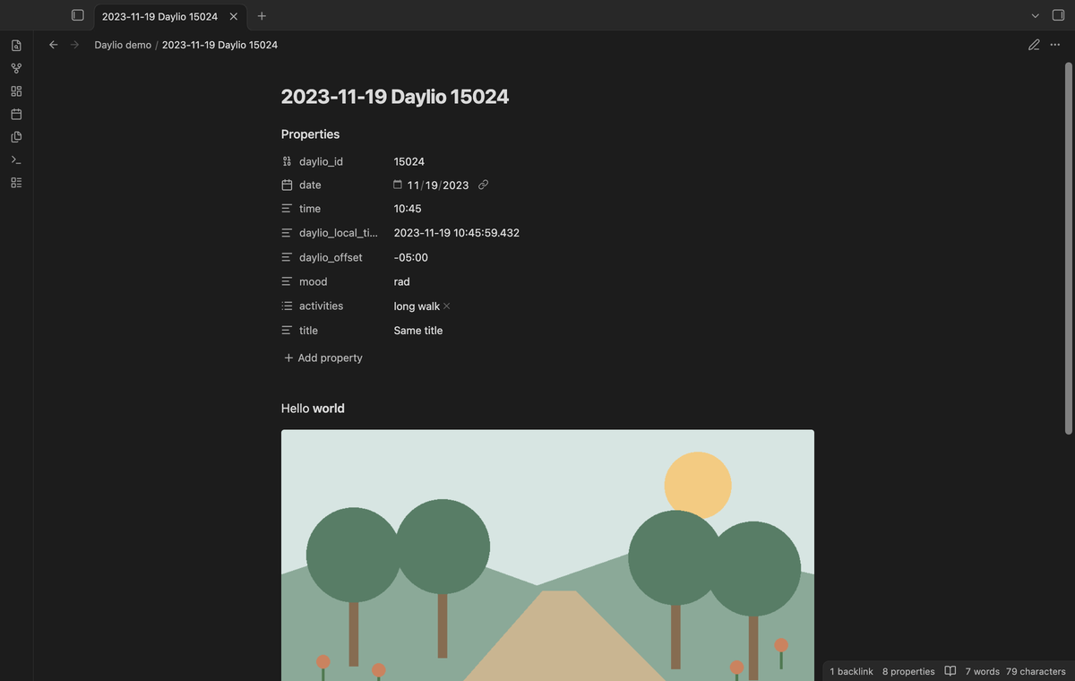Remove the 'long walk' activity tag
Image resolution: width=1075 pixels, height=681 pixels.
coord(447,306)
